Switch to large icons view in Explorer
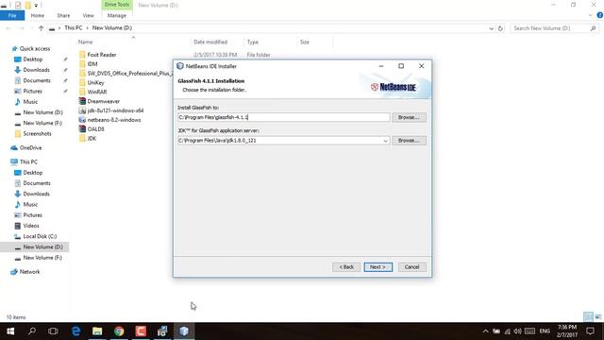Viewport: 604px width, 340px height. click(x=597, y=317)
